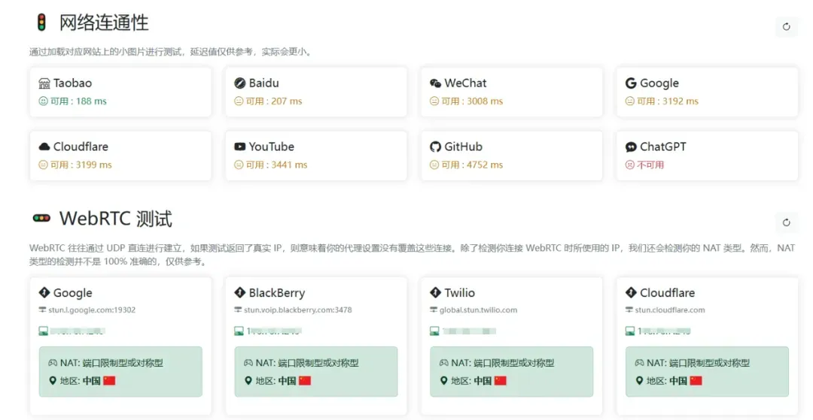
Task: Click the smiley face icon in Taobao card
Action: pyautogui.click(x=43, y=101)
